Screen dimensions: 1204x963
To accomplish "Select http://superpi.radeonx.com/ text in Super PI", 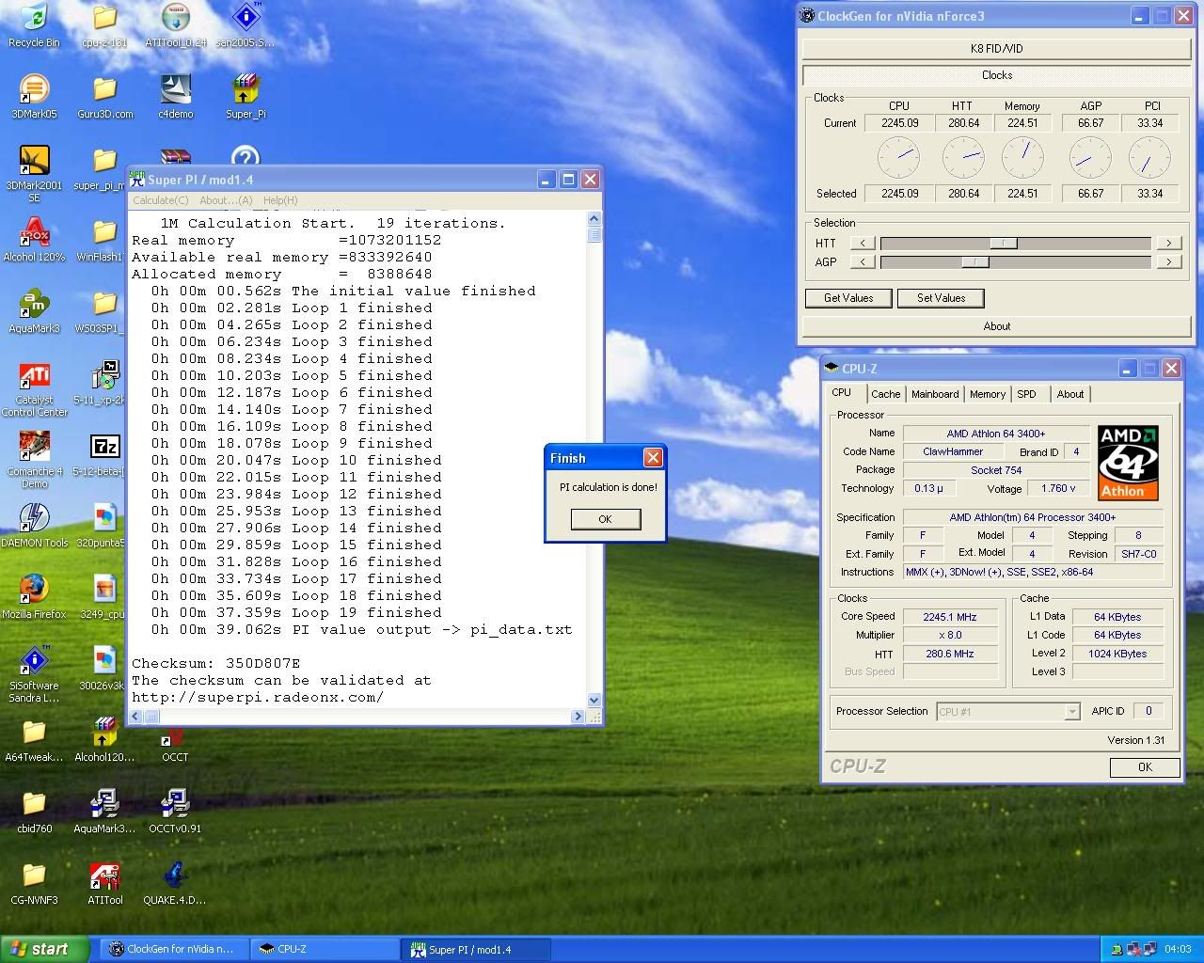I will (258, 697).
